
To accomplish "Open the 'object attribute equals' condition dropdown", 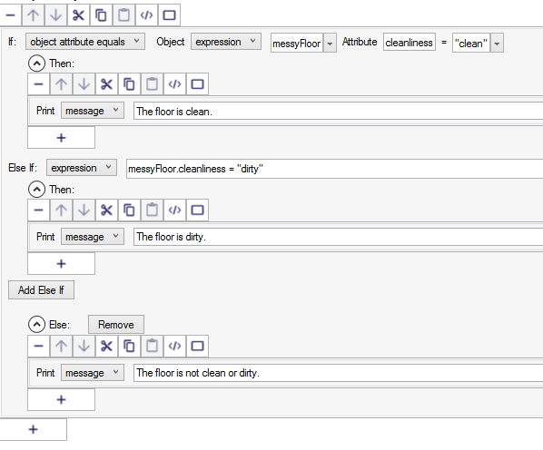I will [85, 42].
